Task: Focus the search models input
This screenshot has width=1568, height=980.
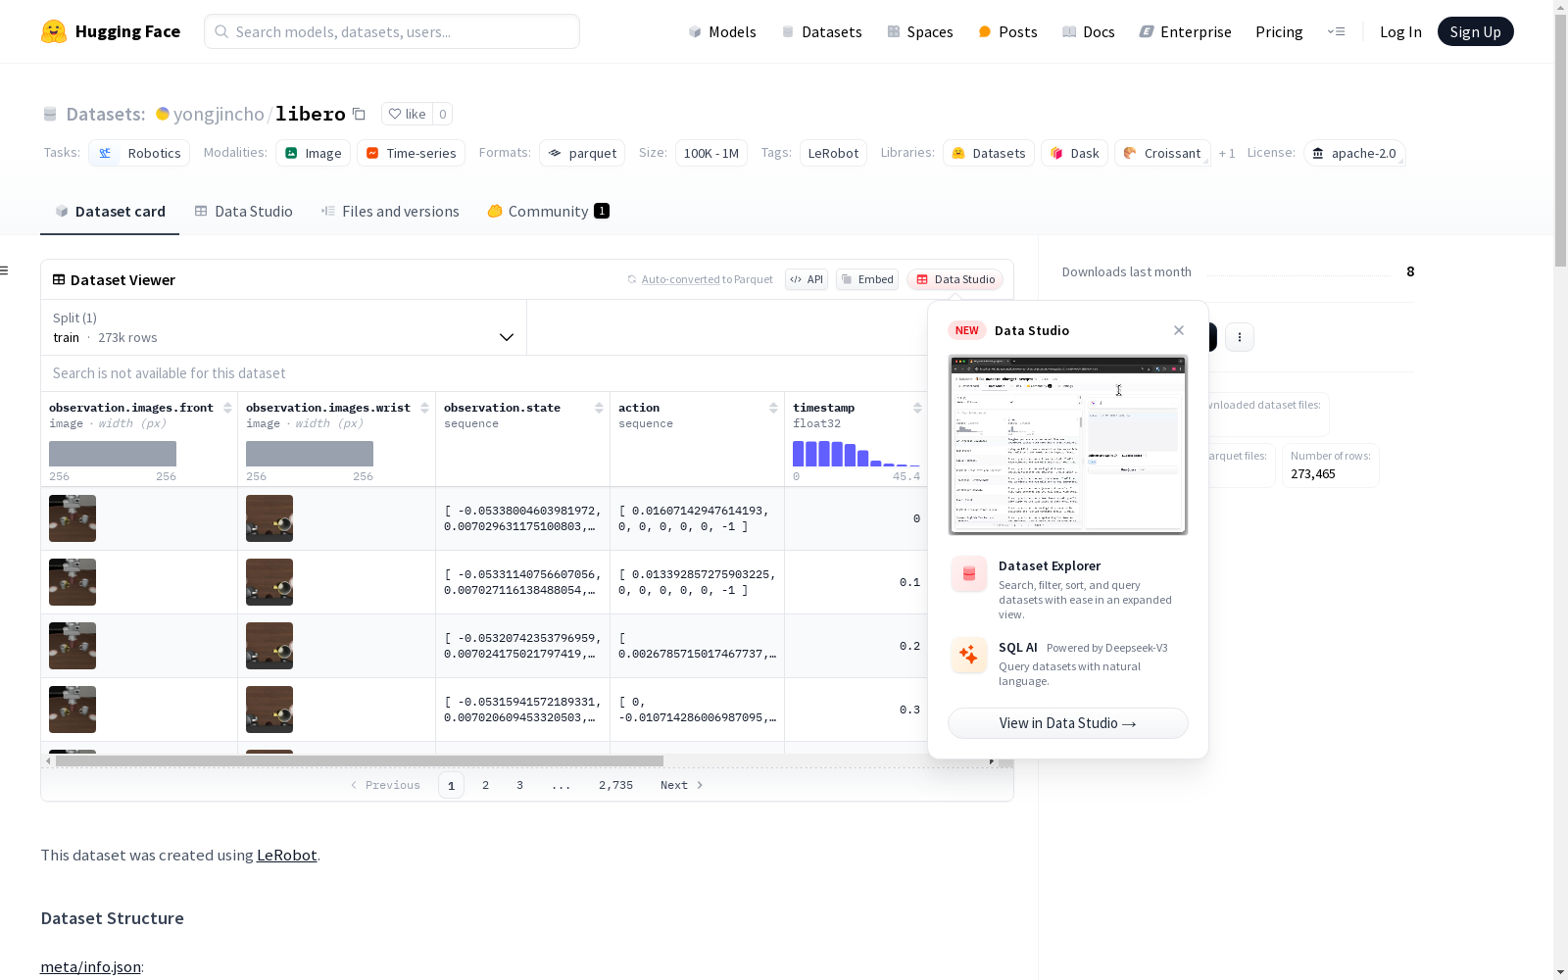Action: 392,31
